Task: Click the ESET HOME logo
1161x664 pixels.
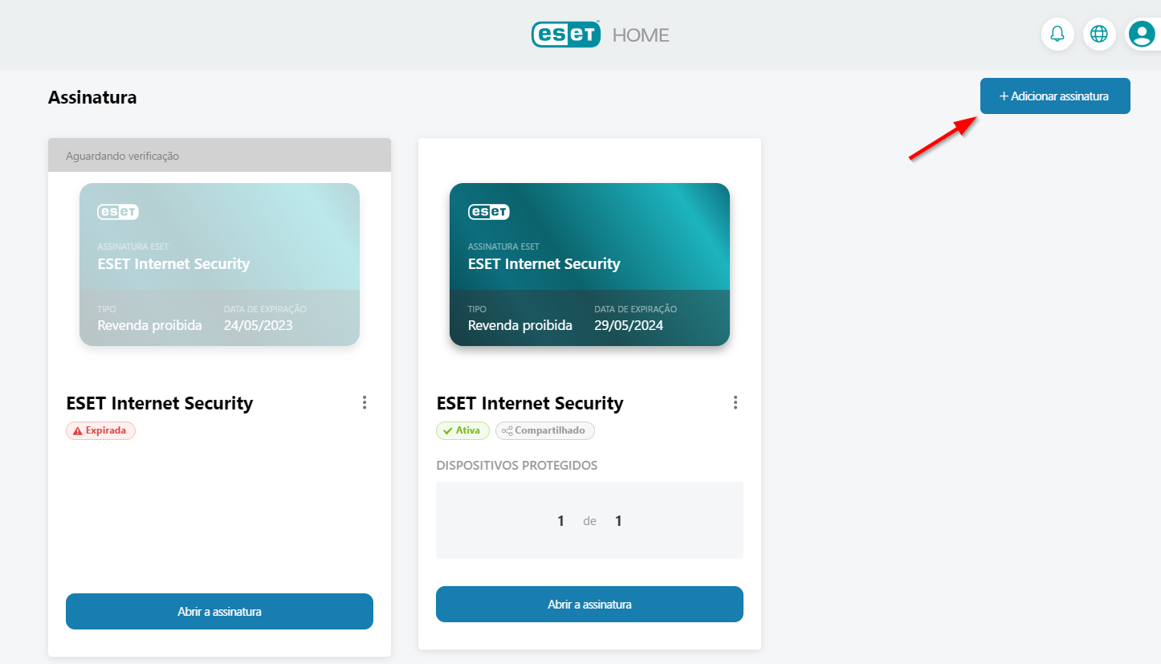Action: 600,35
